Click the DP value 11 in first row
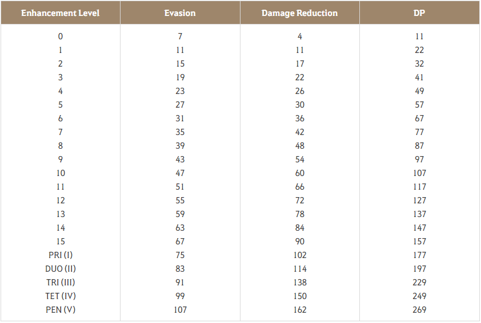 [x=419, y=36]
